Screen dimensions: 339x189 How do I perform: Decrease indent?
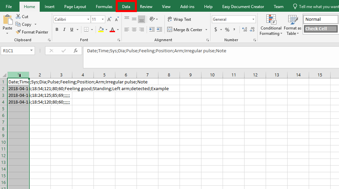(x=152, y=29)
